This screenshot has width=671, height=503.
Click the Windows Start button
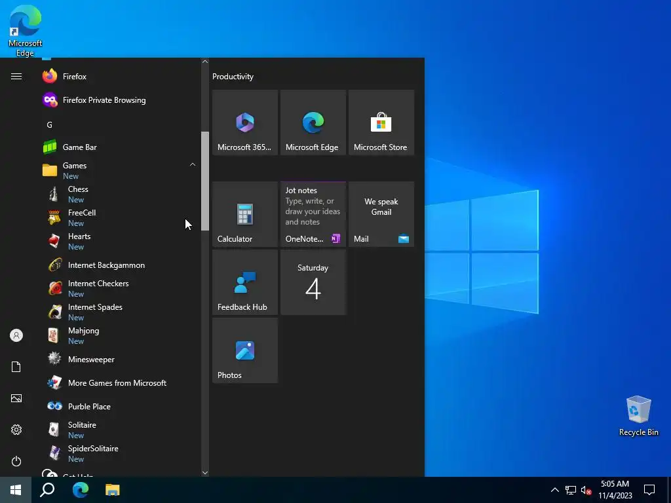[16, 490]
